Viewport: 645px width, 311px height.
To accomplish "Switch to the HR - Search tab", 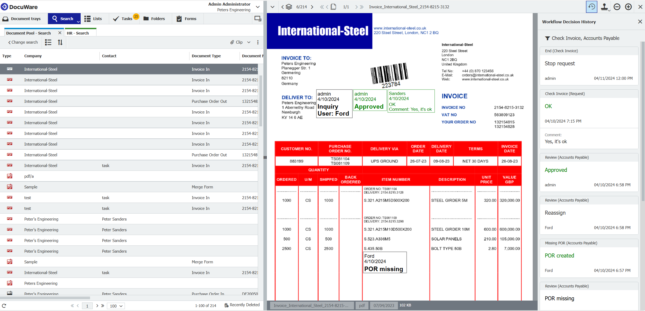I will coord(77,33).
